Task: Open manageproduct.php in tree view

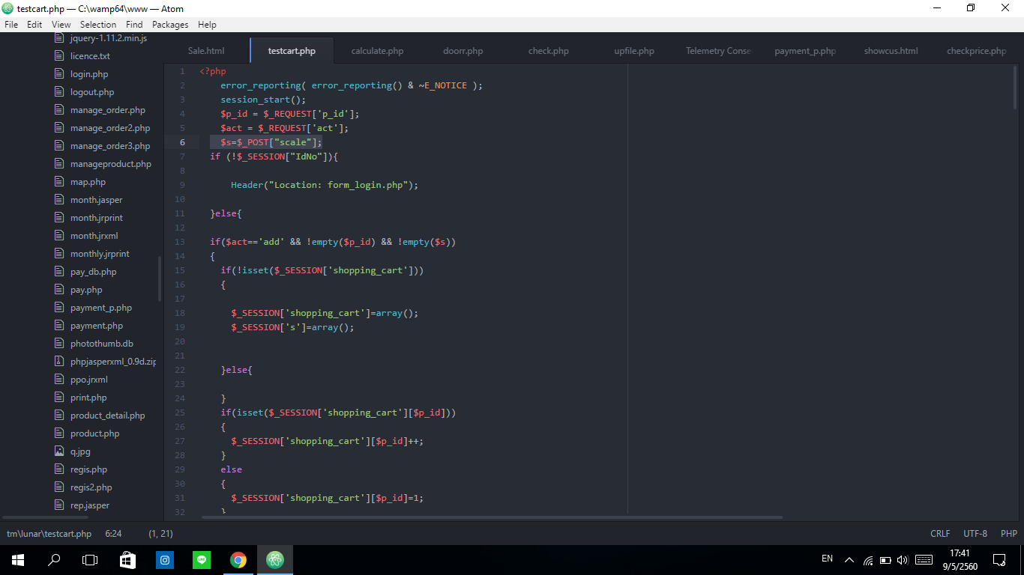Action: (x=111, y=164)
